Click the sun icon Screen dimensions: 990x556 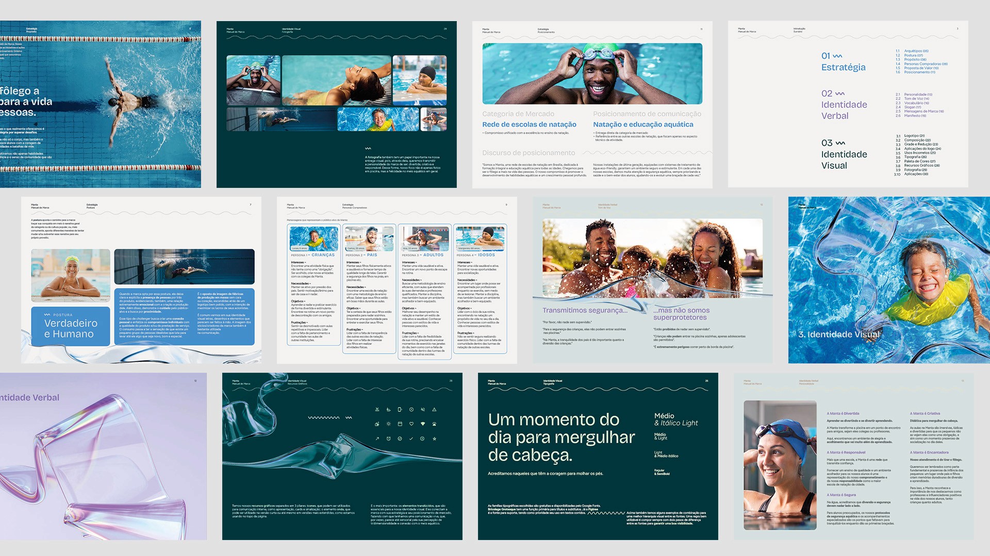tap(388, 424)
